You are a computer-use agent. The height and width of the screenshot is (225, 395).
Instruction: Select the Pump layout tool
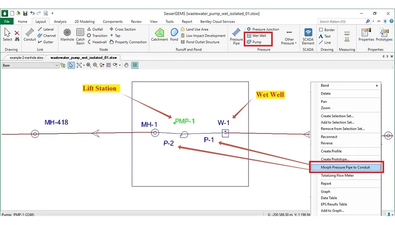(254, 42)
